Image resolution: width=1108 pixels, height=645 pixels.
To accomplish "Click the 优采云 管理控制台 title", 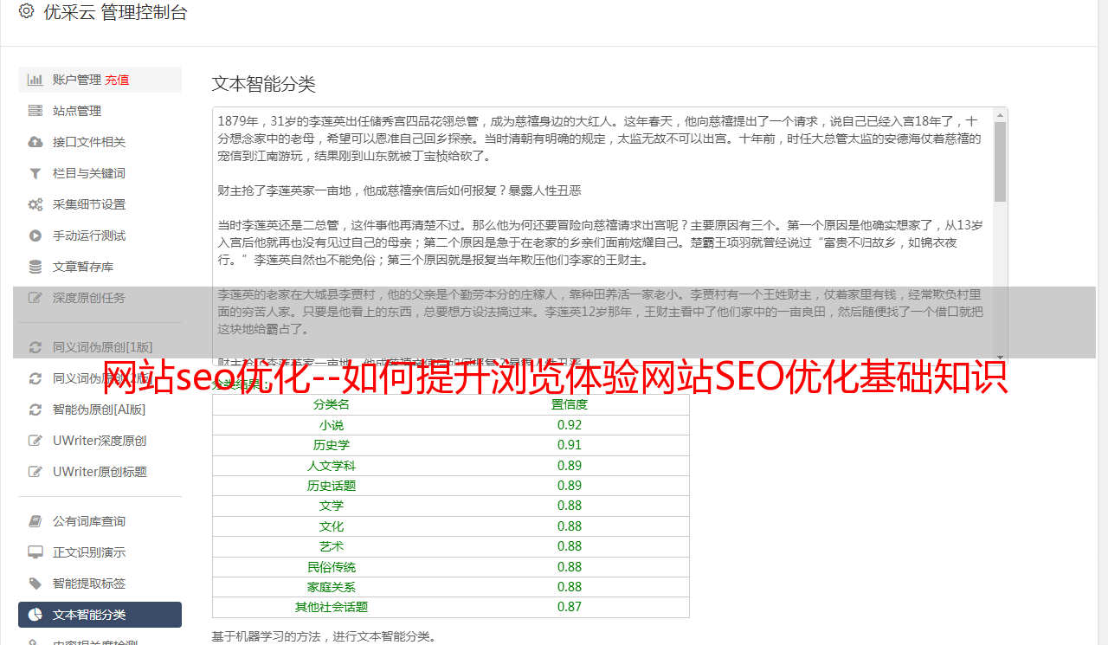I will click(x=115, y=12).
